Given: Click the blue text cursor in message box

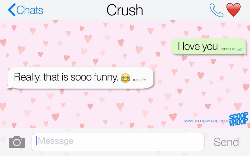Looking at the screenshot, I should [37, 140].
